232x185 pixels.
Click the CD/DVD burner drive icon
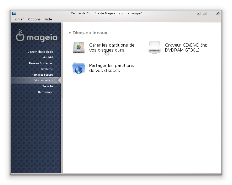(155, 48)
